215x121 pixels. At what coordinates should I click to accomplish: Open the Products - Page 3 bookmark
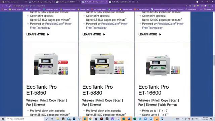[176, 9]
